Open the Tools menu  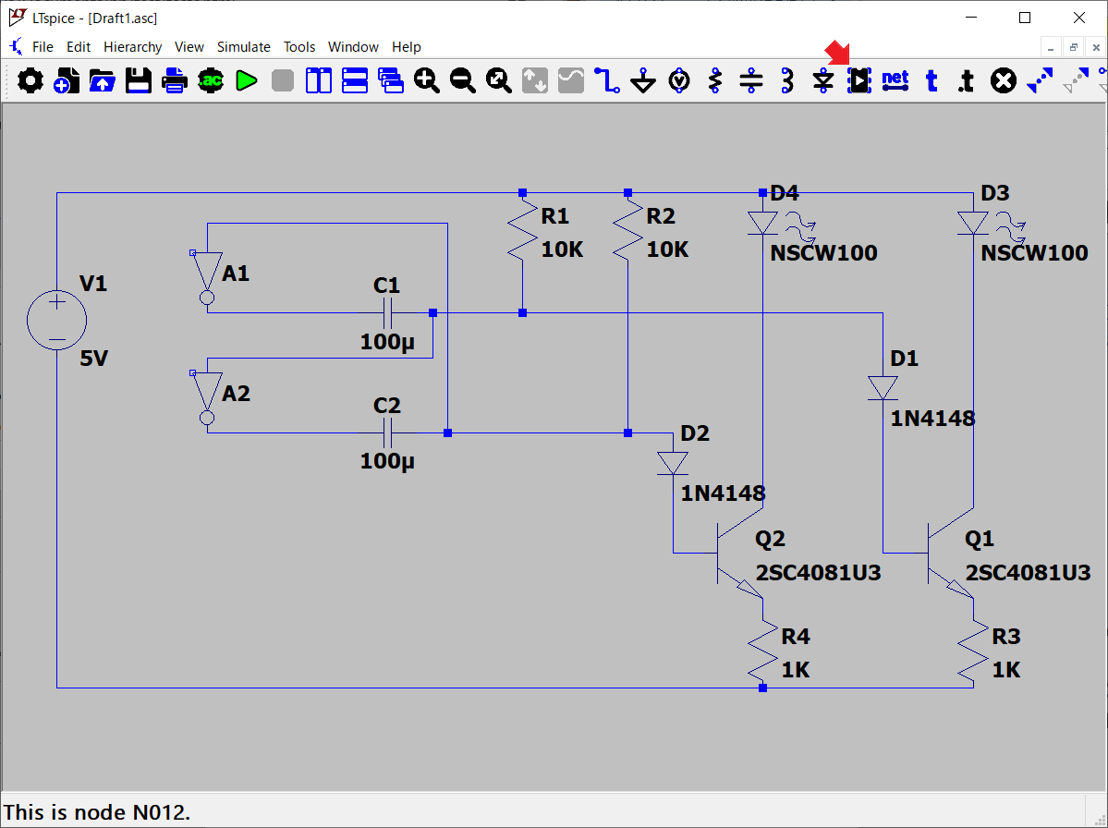coord(299,47)
